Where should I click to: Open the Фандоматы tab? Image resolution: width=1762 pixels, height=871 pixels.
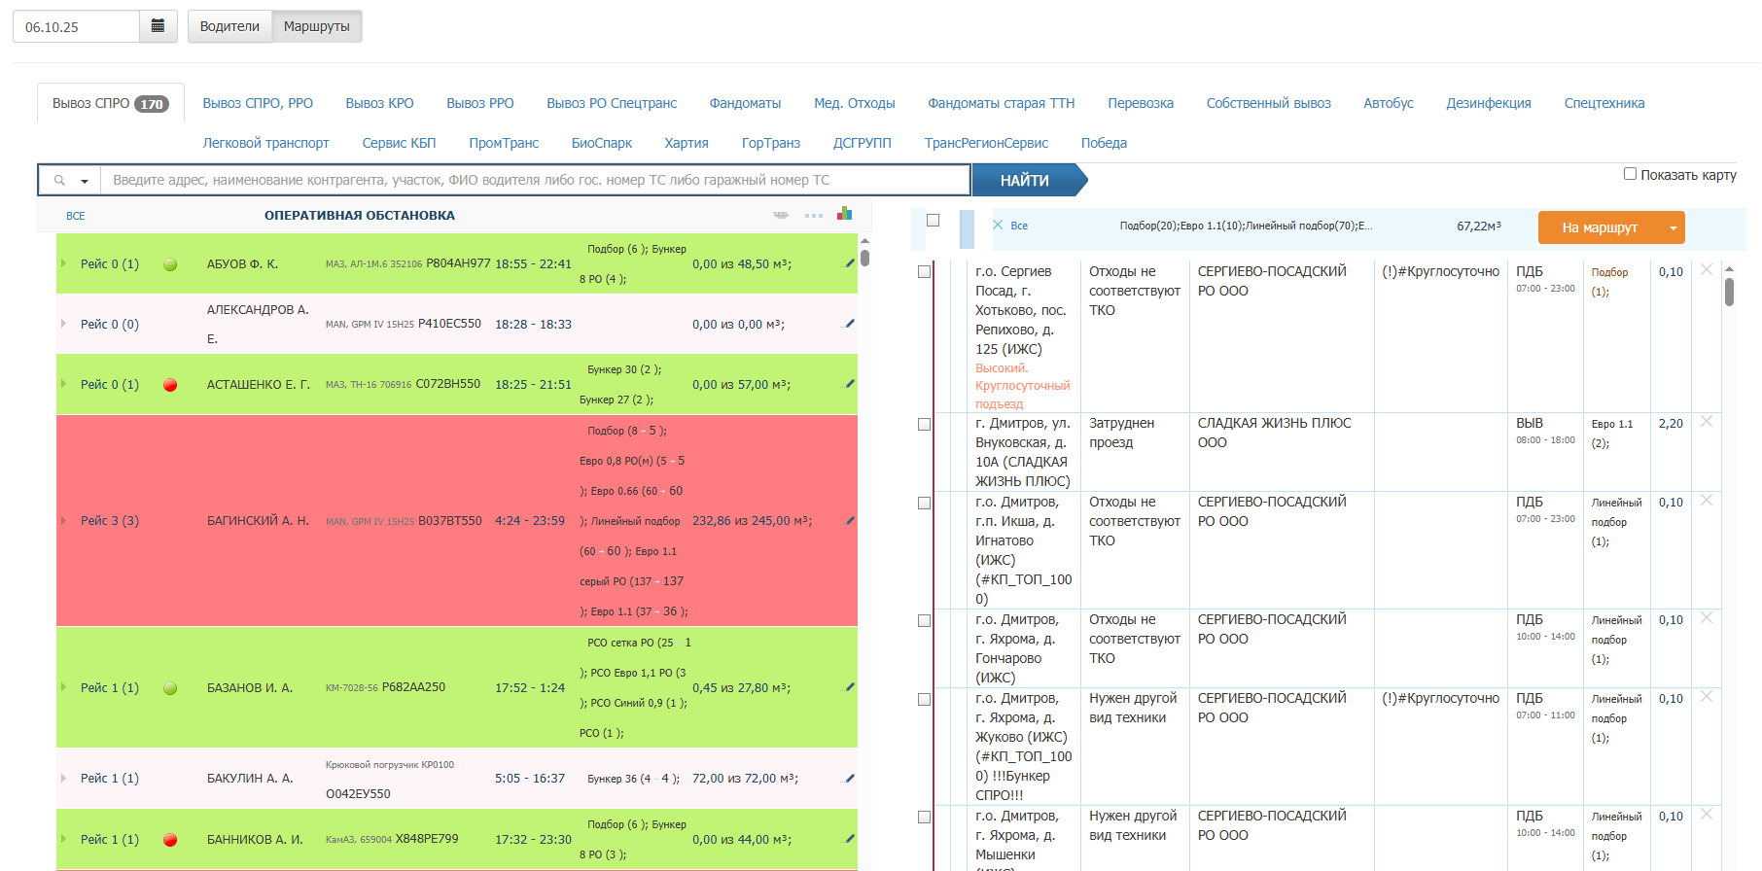[745, 103]
